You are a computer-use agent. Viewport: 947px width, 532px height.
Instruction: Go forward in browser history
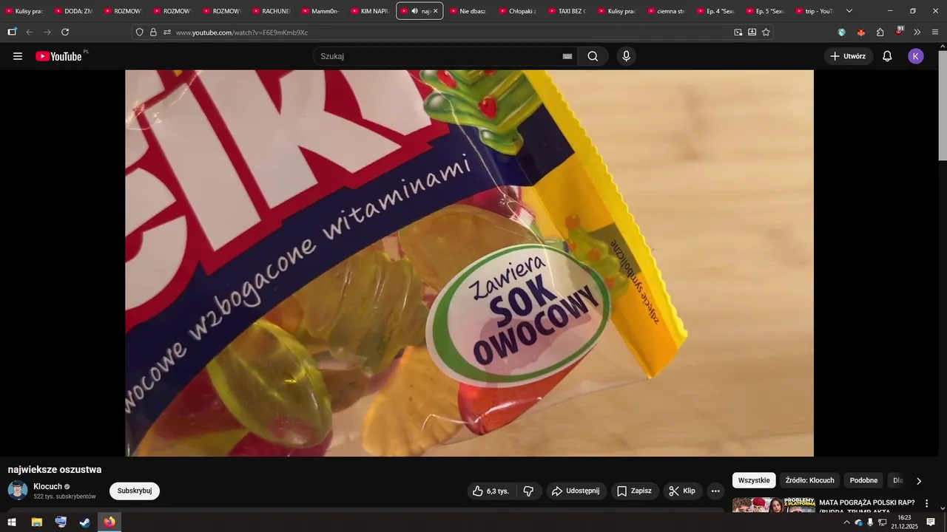47,32
